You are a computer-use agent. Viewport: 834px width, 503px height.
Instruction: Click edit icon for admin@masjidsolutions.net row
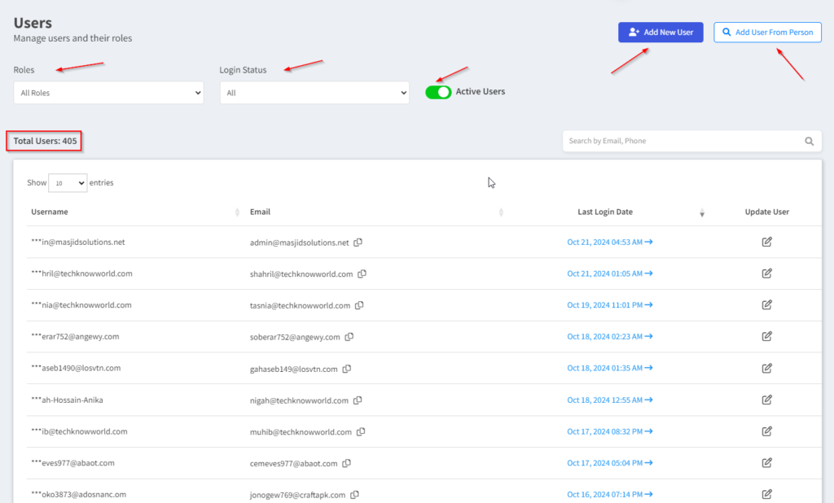766,242
